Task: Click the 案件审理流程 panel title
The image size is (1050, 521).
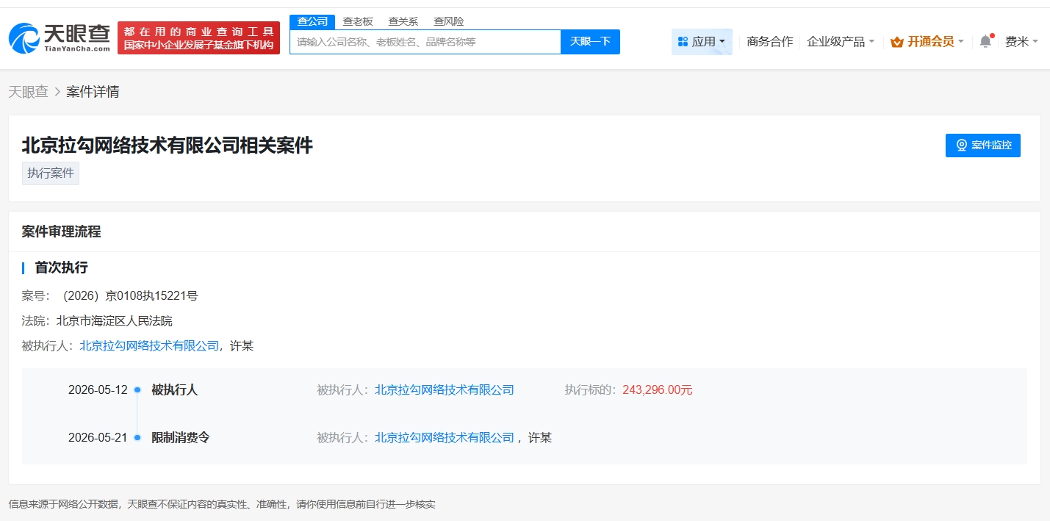Action: click(x=61, y=231)
